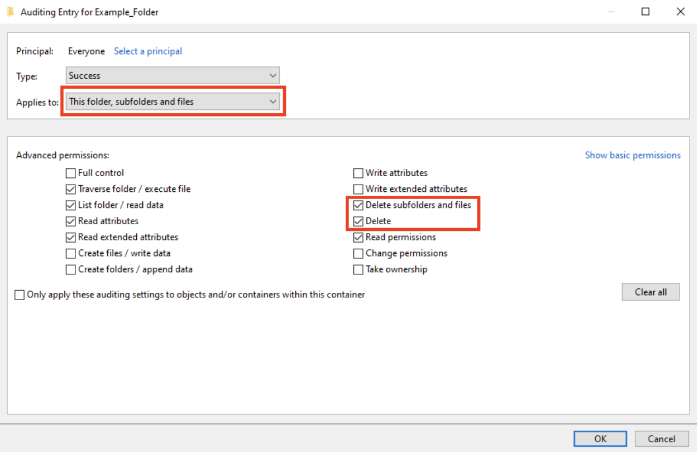Enable Change permissions auditing
Viewport: 699px width, 454px height.
pos(358,253)
